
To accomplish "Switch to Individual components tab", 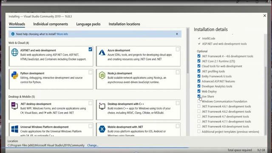I will click(51, 24).
